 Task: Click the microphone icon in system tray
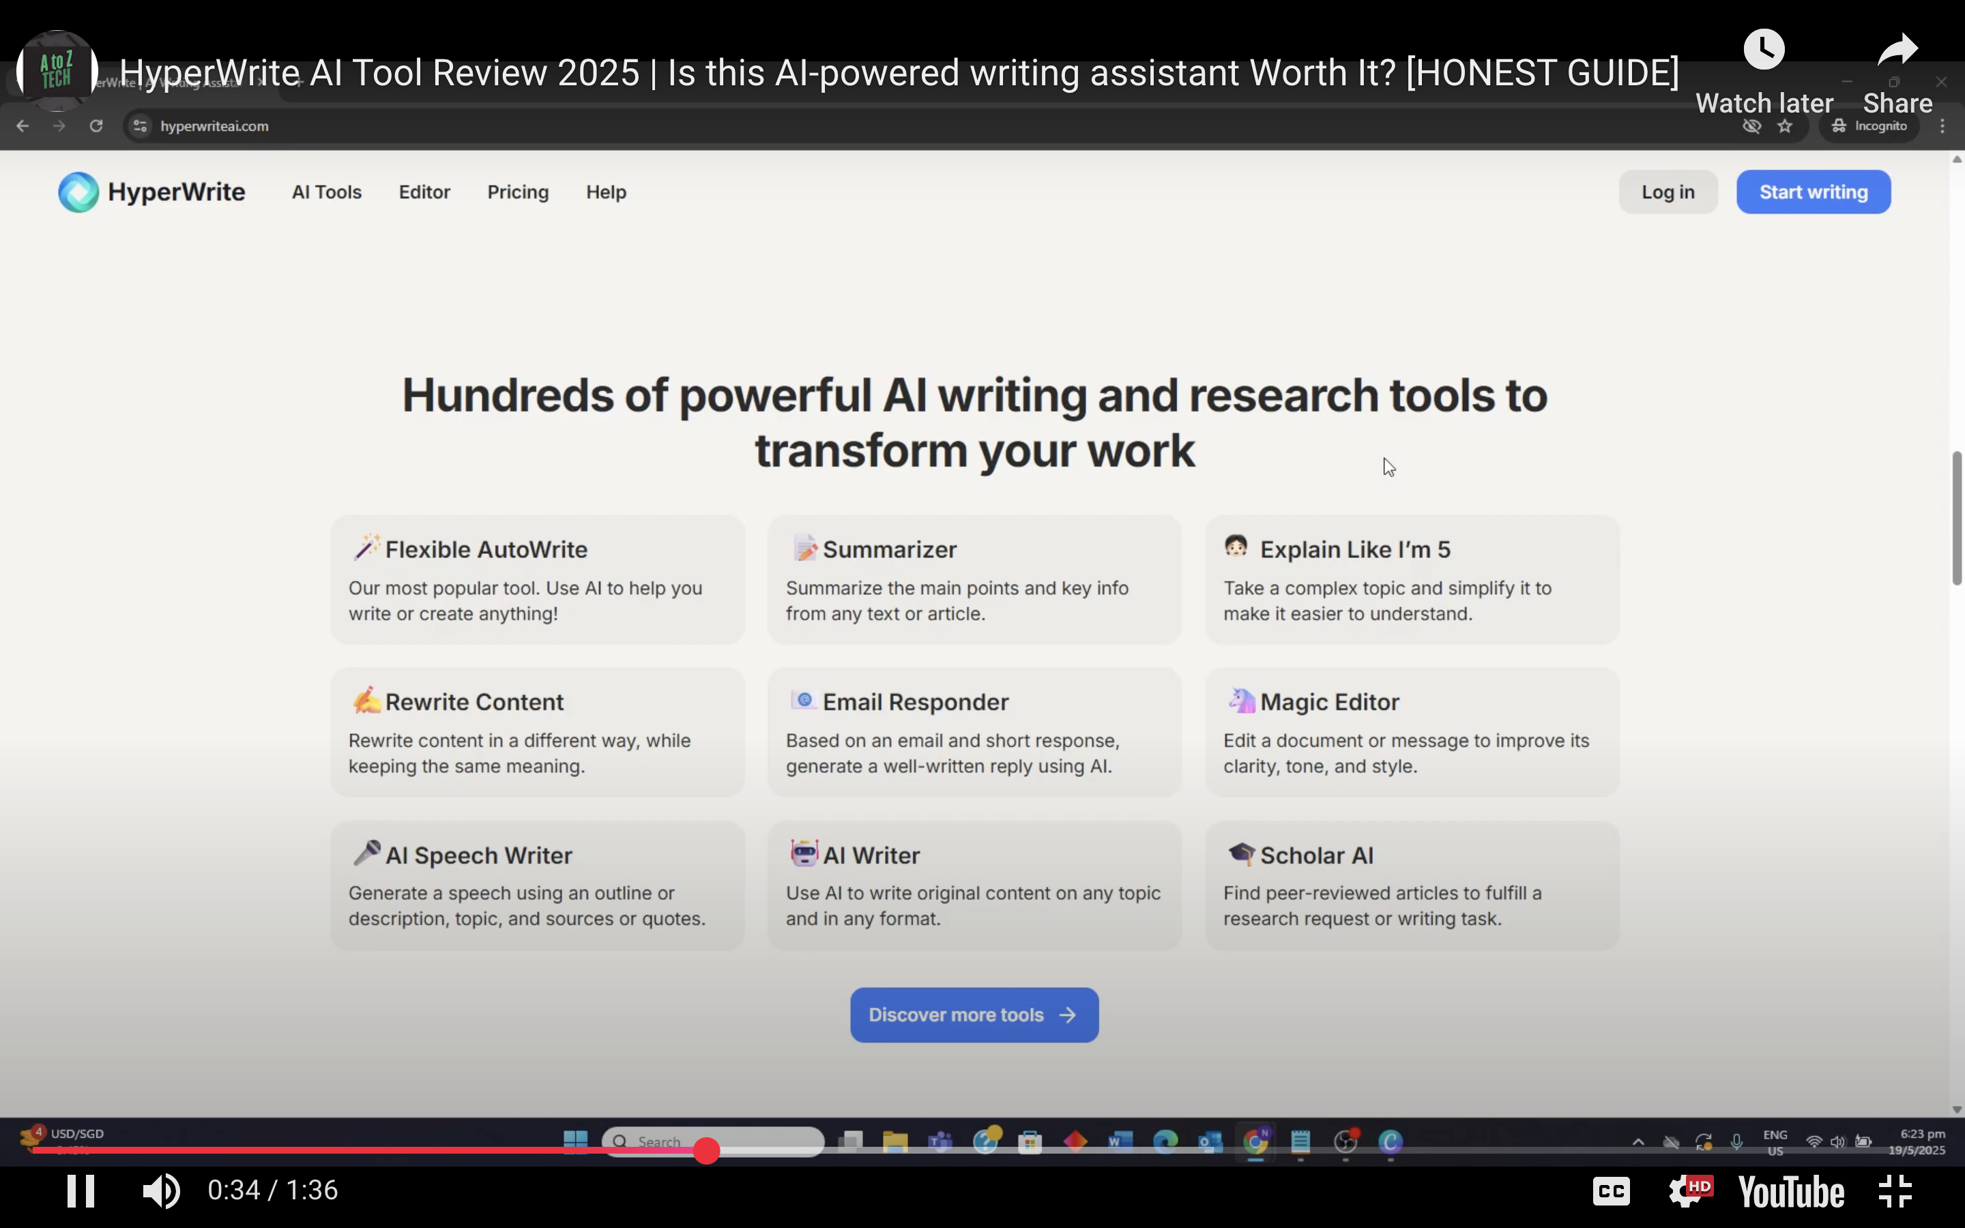[x=1736, y=1142]
